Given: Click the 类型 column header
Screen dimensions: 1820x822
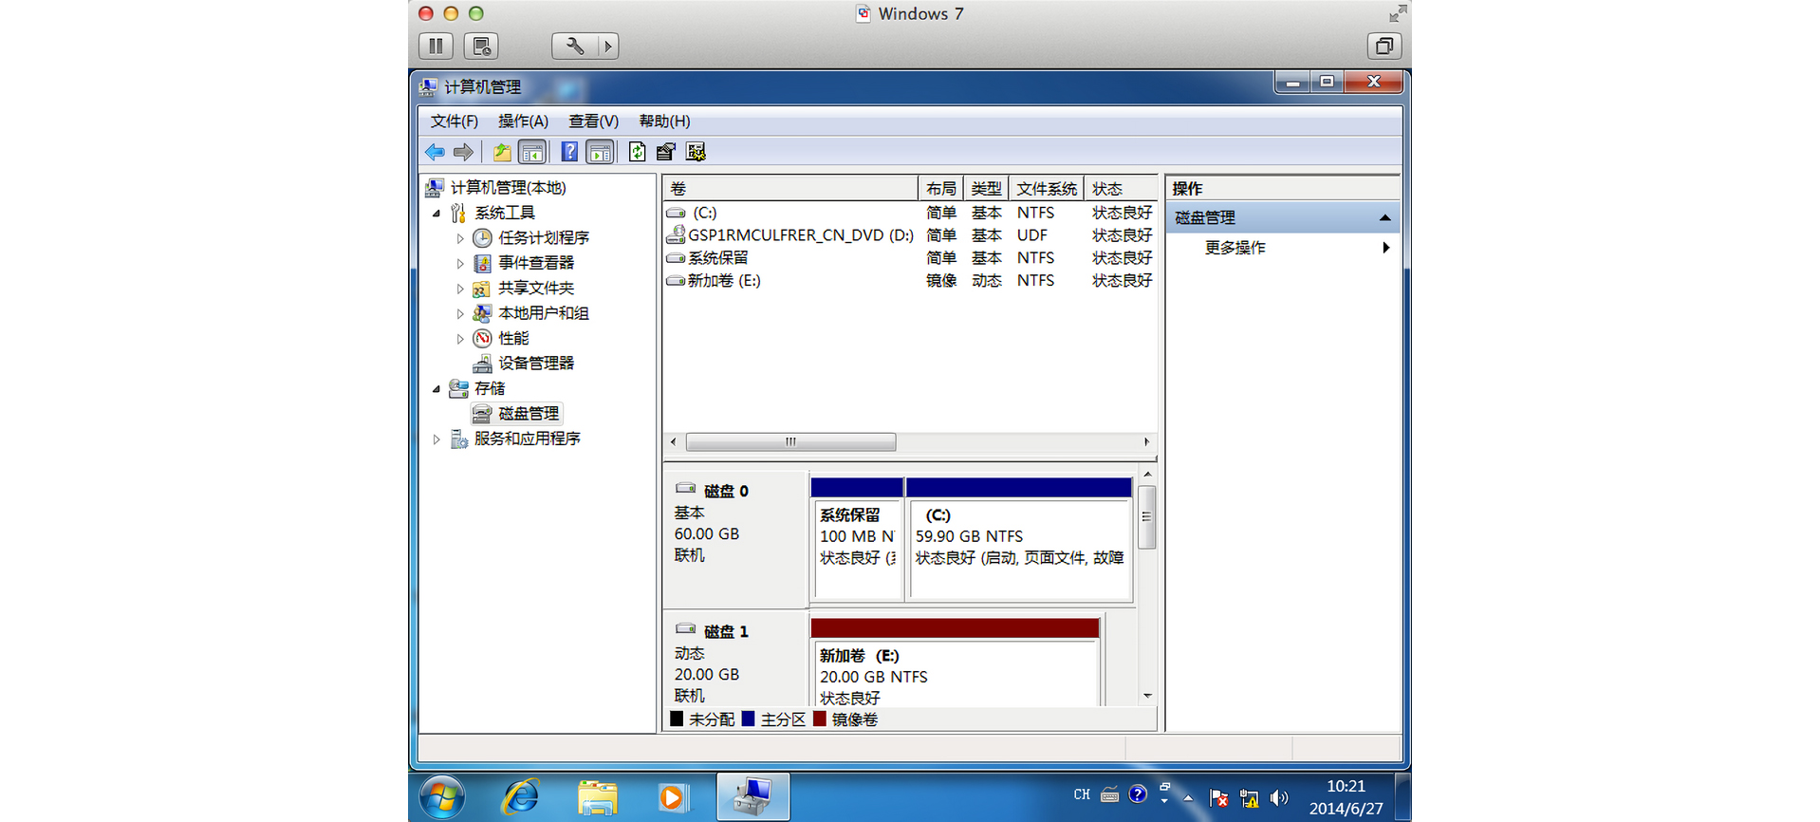Looking at the screenshot, I should click(986, 188).
